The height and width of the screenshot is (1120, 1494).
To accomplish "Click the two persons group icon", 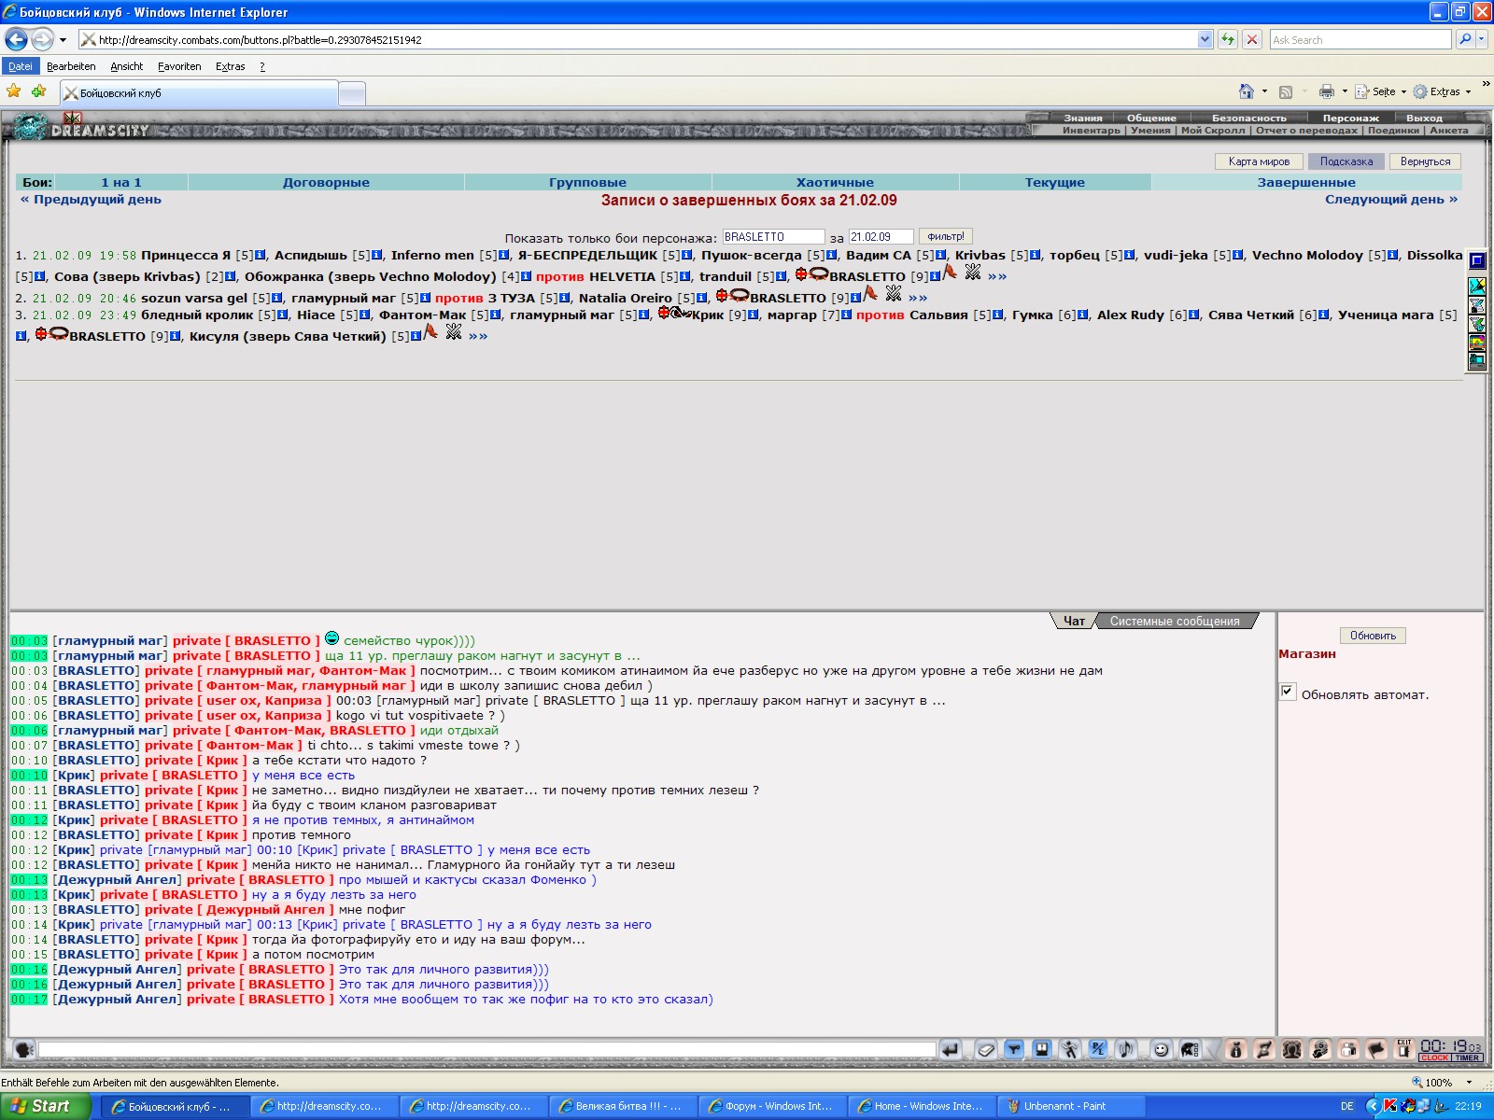I will 1348,1049.
